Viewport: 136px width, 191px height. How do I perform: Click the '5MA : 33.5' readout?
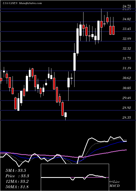click(16, 171)
